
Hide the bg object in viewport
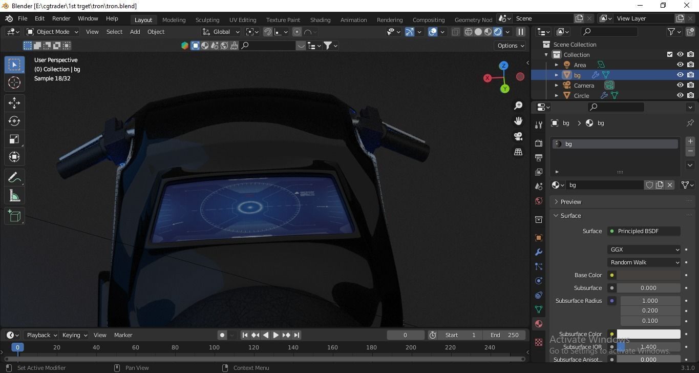(680, 75)
